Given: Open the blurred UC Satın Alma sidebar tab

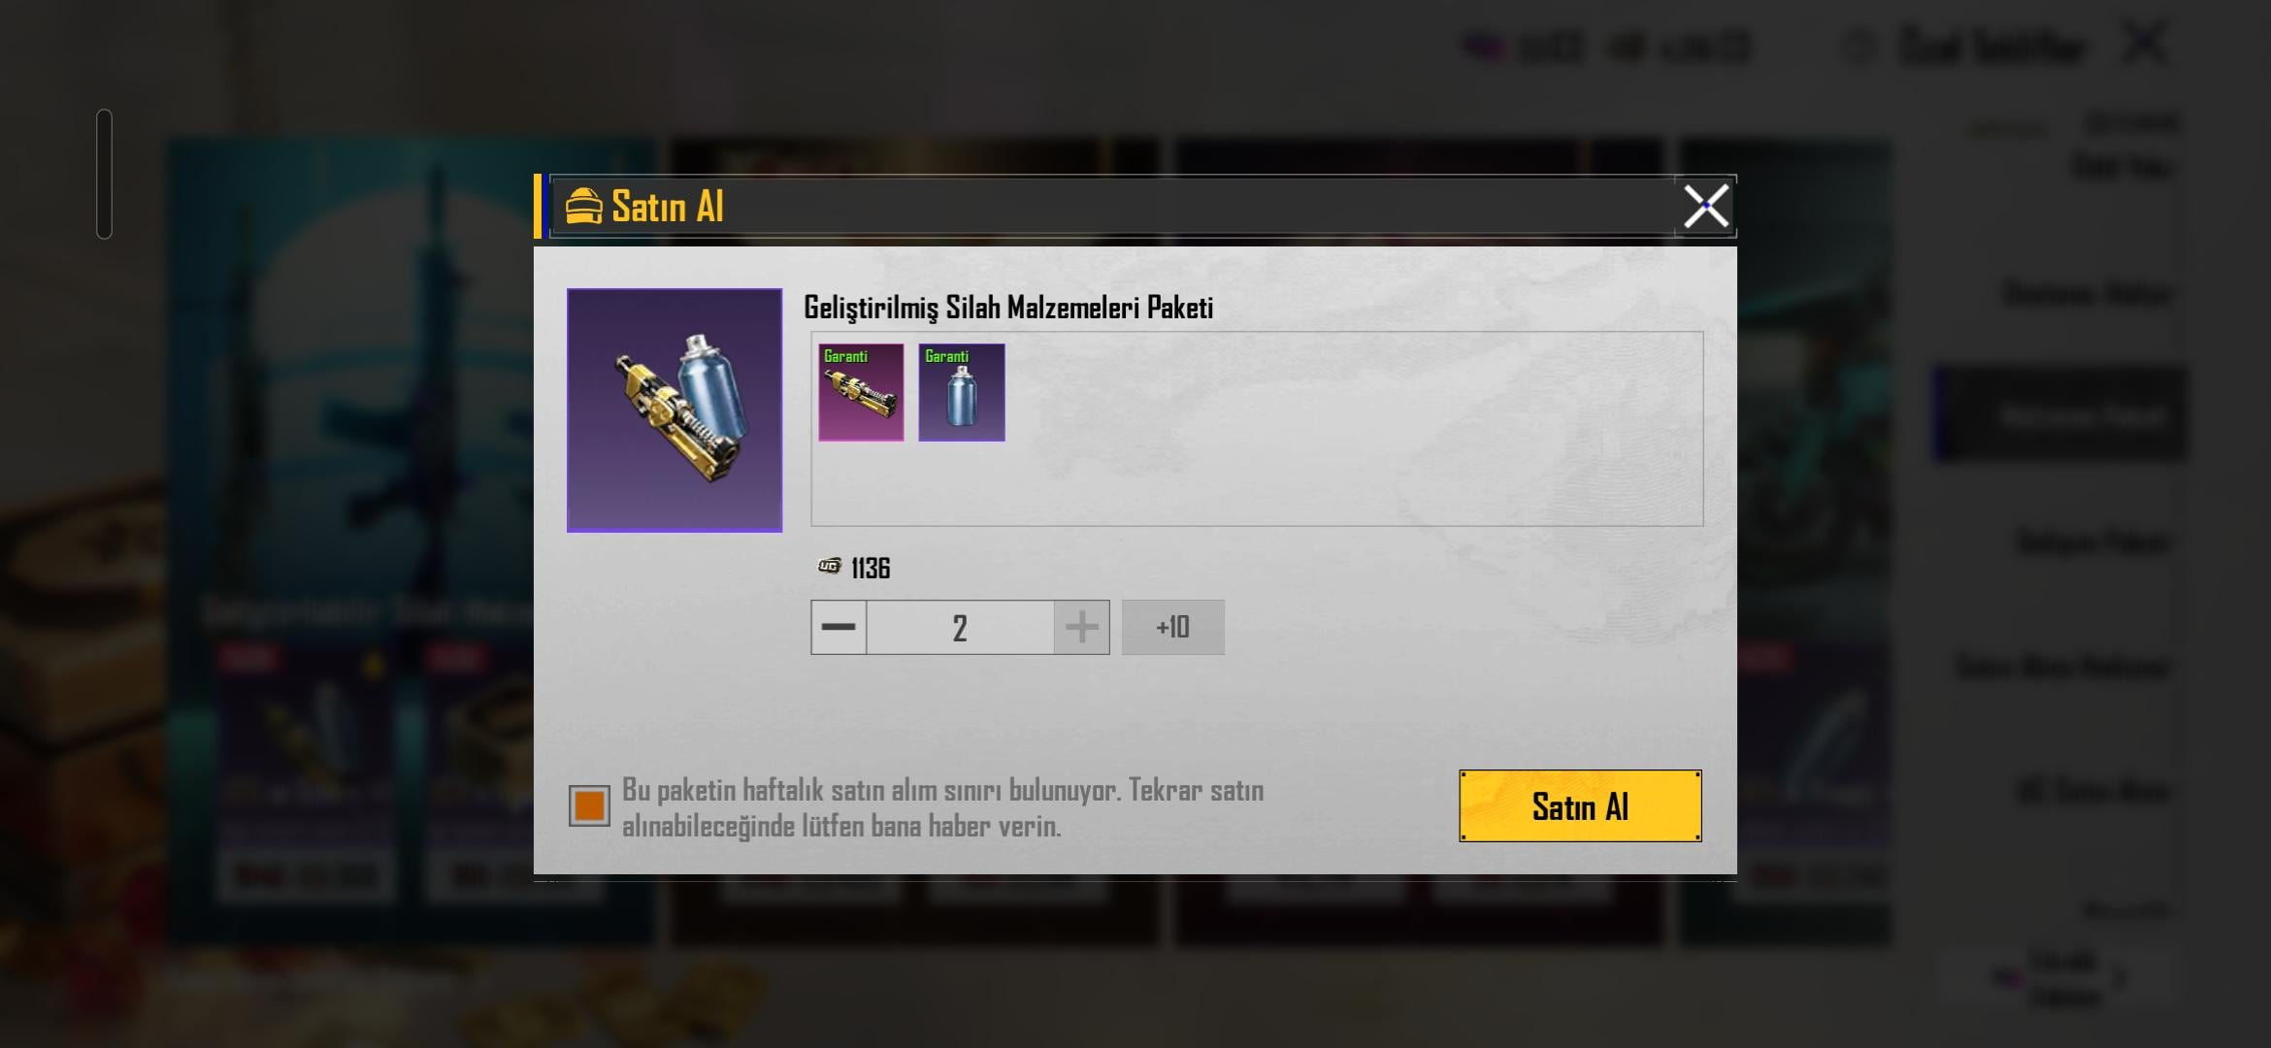Looking at the screenshot, I should (2091, 791).
